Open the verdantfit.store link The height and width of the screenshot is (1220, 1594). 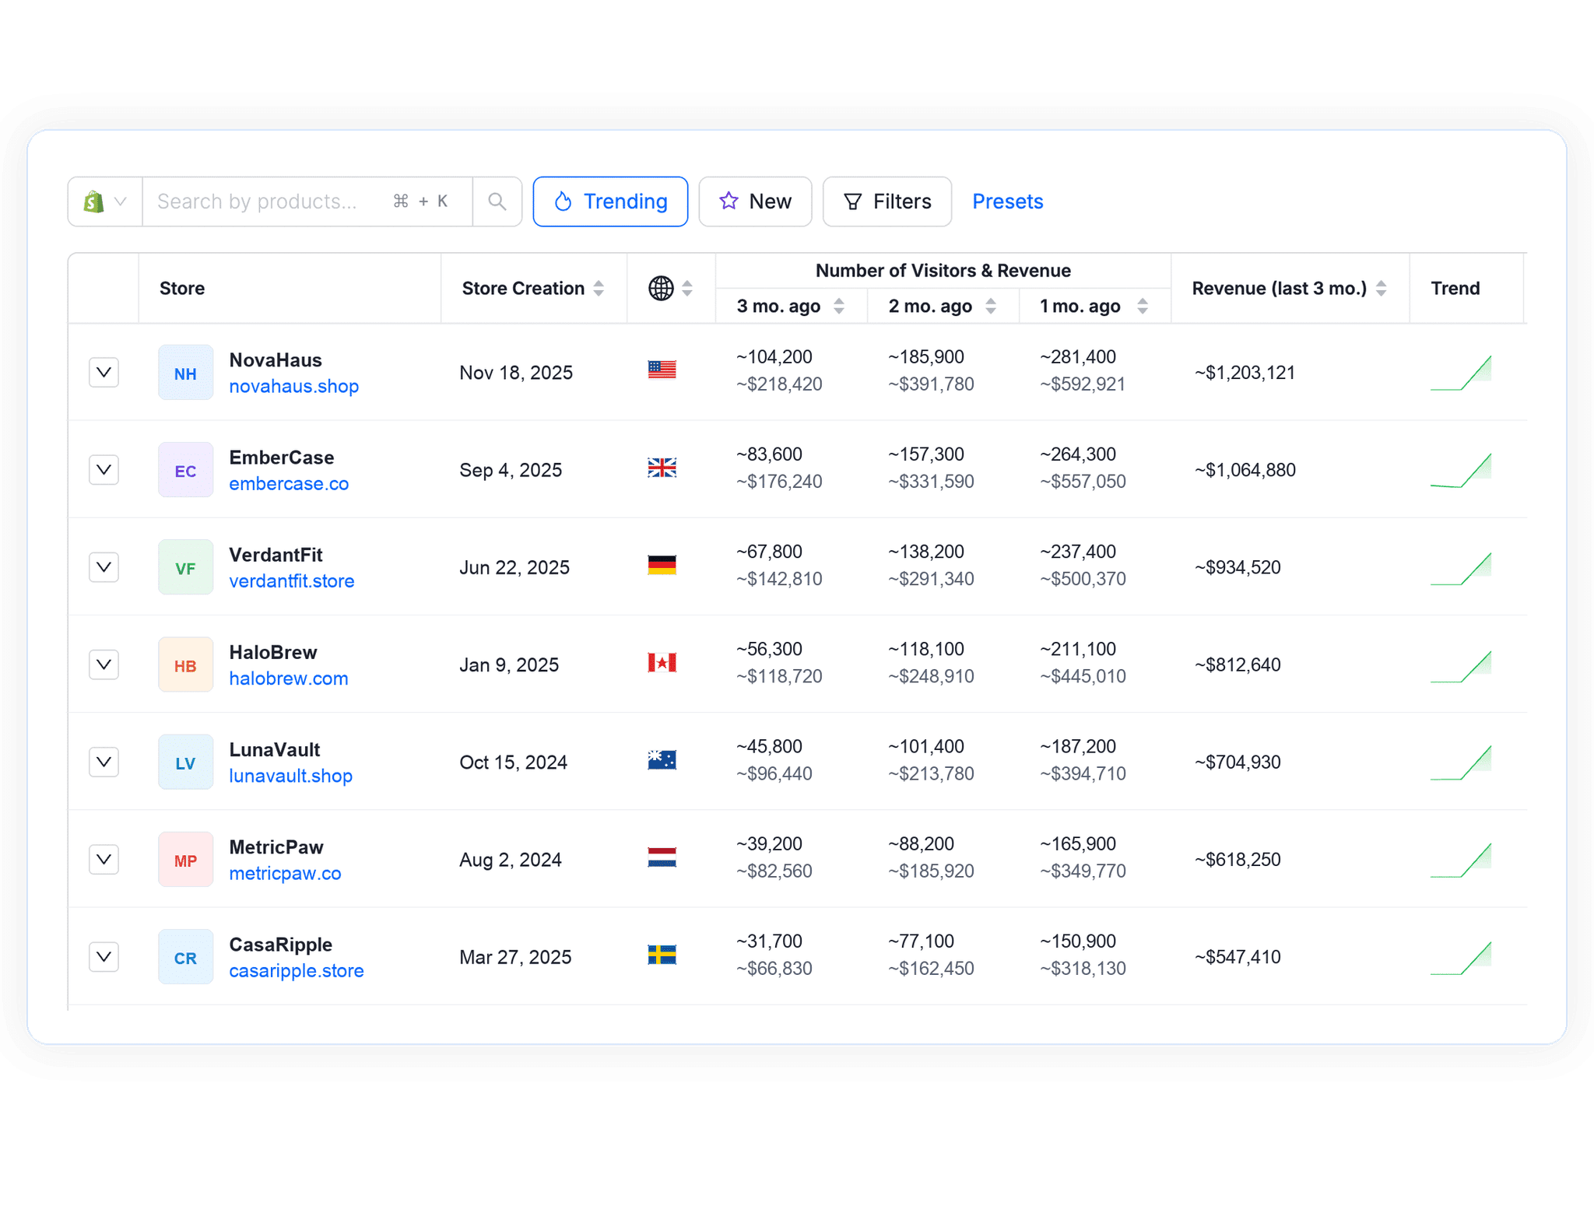click(x=292, y=581)
